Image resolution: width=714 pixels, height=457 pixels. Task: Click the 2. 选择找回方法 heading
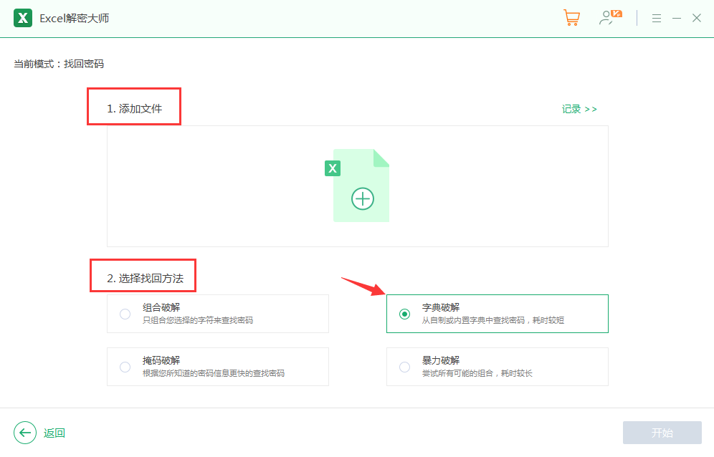146,279
